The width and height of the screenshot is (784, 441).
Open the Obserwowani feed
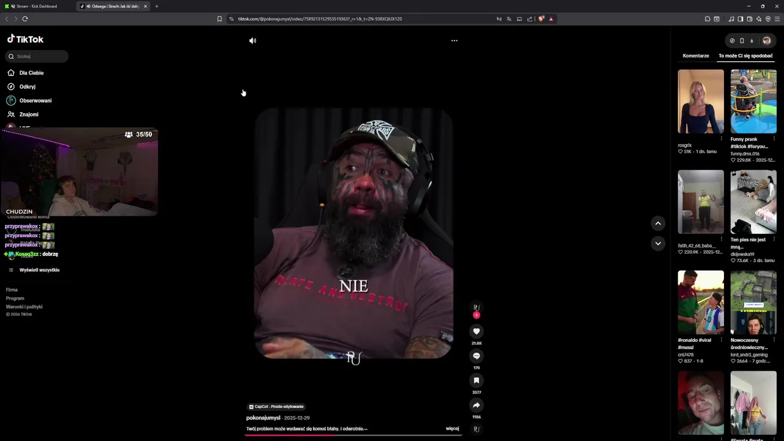35,100
